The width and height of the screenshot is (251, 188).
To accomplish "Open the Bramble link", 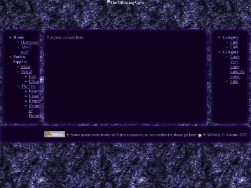I will (x=36, y=91).
